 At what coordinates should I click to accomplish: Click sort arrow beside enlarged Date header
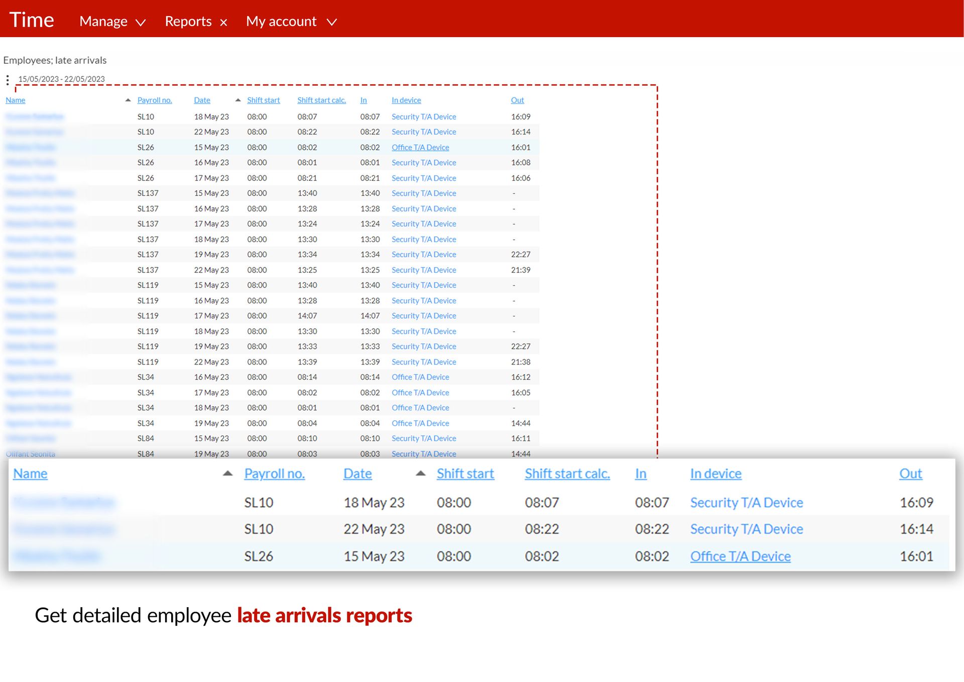421,473
